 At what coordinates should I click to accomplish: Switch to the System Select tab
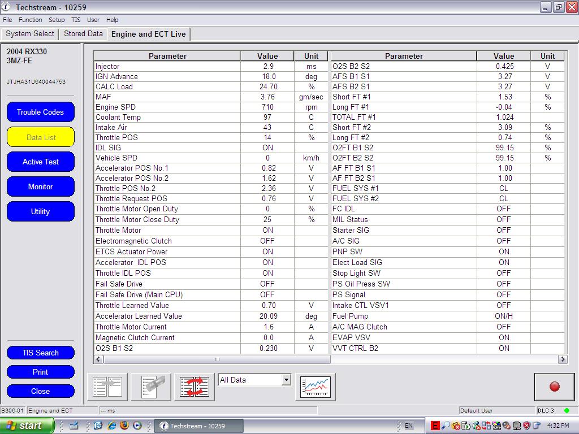click(x=30, y=34)
